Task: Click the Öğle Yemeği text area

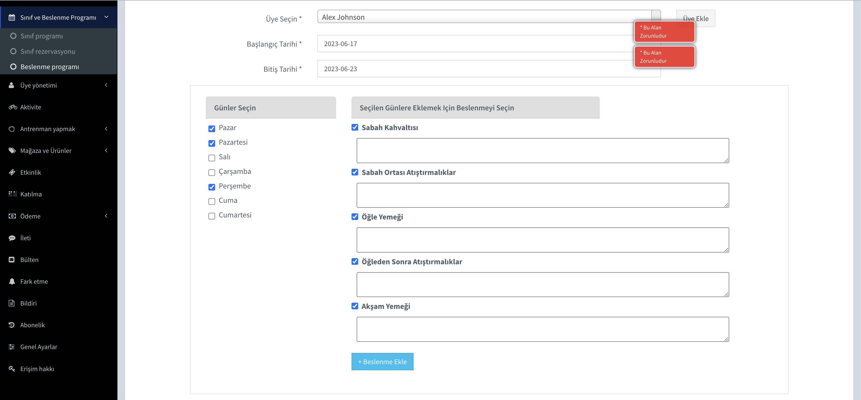Action: click(543, 240)
